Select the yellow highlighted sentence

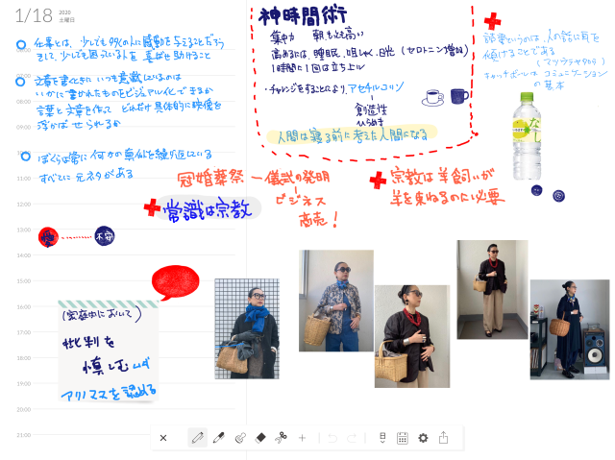(352, 135)
